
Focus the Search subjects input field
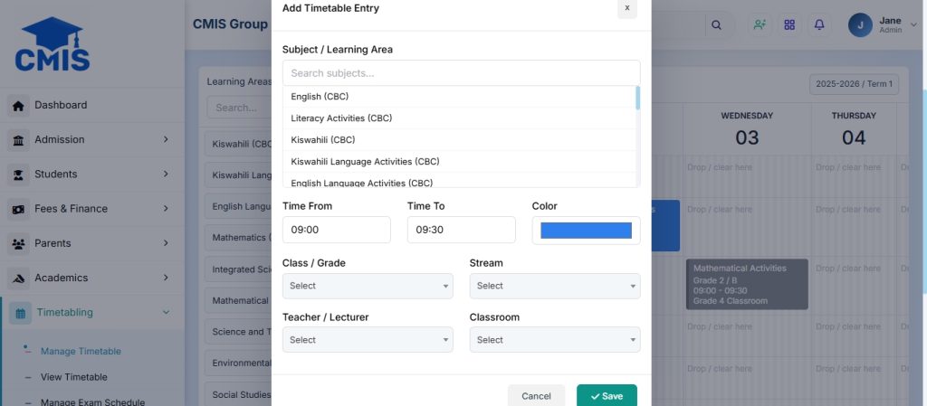[x=461, y=73]
